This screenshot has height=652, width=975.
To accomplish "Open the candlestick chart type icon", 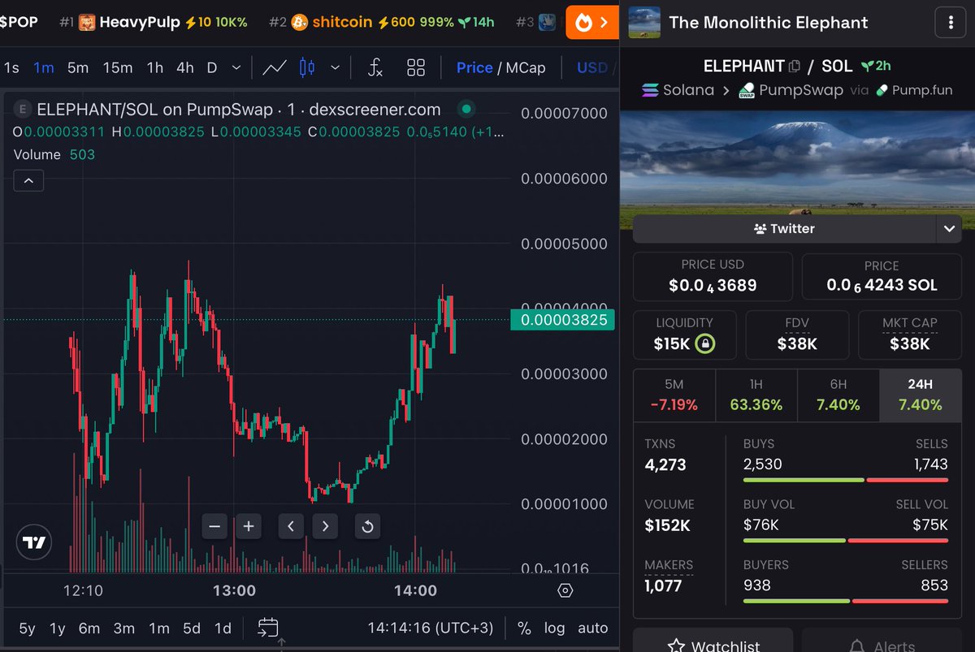I will click(x=307, y=67).
